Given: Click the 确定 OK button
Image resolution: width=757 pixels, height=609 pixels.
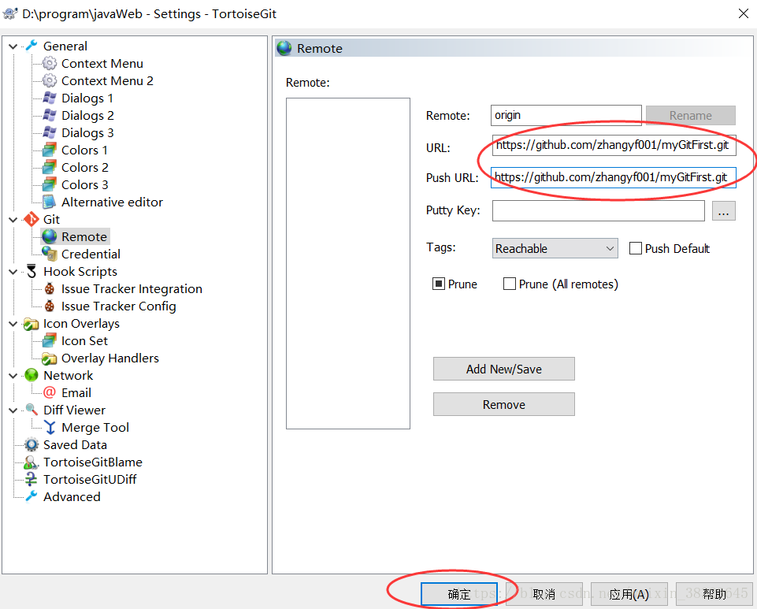Looking at the screenshot, I should pos(458,593).
